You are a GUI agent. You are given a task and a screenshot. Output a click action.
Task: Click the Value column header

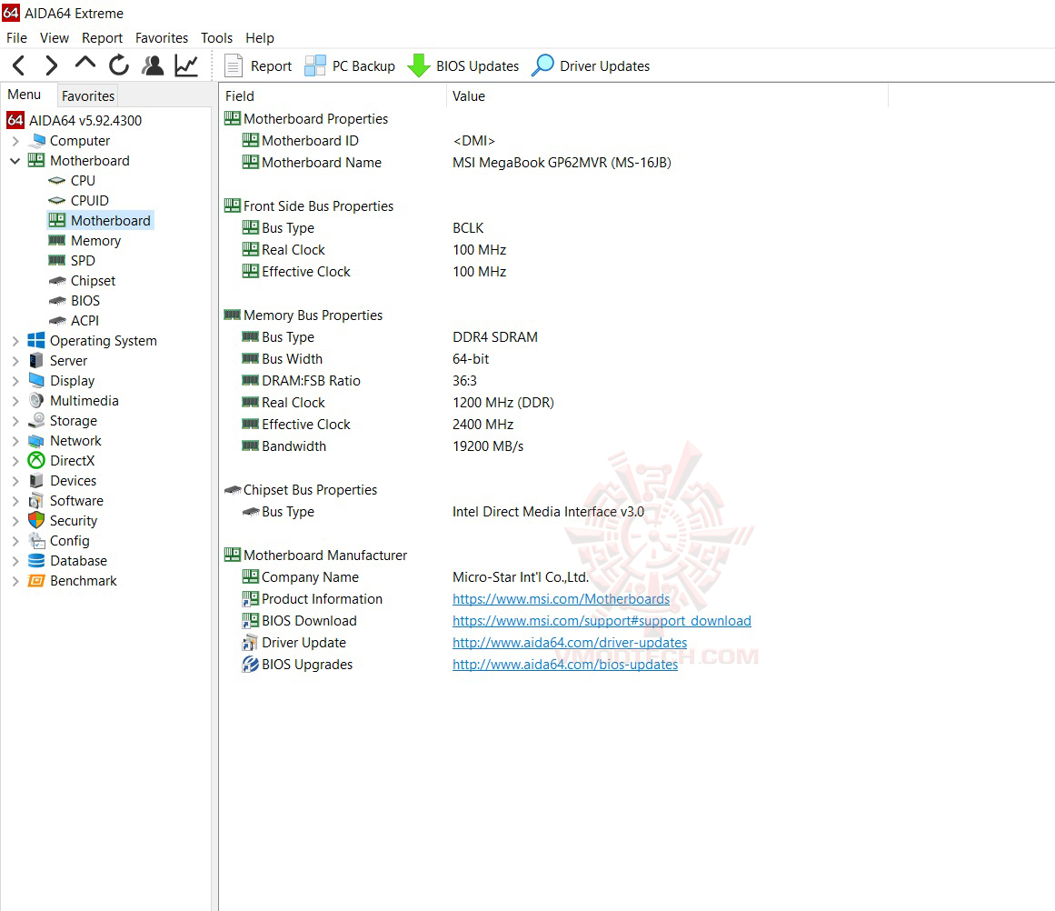667,96
